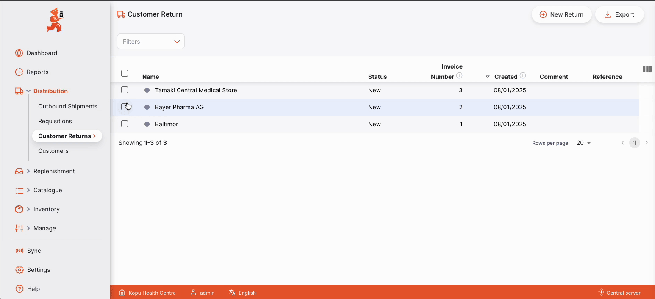Open Requisitions in sidebar
This screenshot has width=655, height=299.
(x=55, y=121)
